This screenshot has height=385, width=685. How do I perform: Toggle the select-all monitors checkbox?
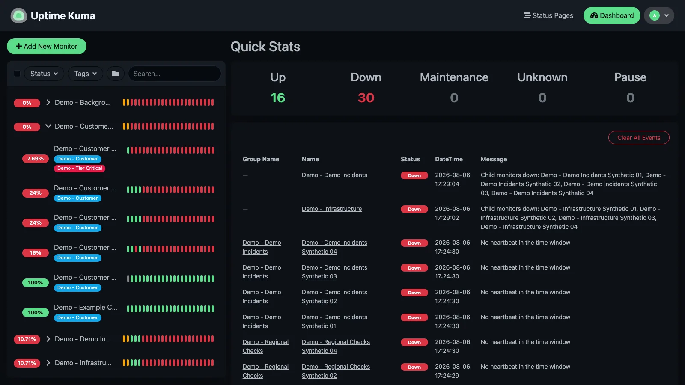tap(17, 74)
